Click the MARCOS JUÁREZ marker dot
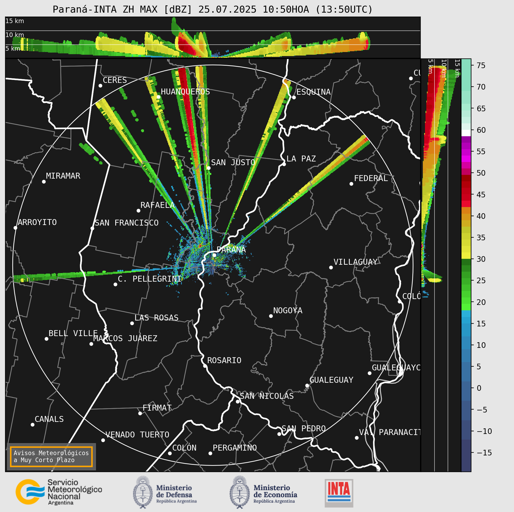 pos(91,344)
